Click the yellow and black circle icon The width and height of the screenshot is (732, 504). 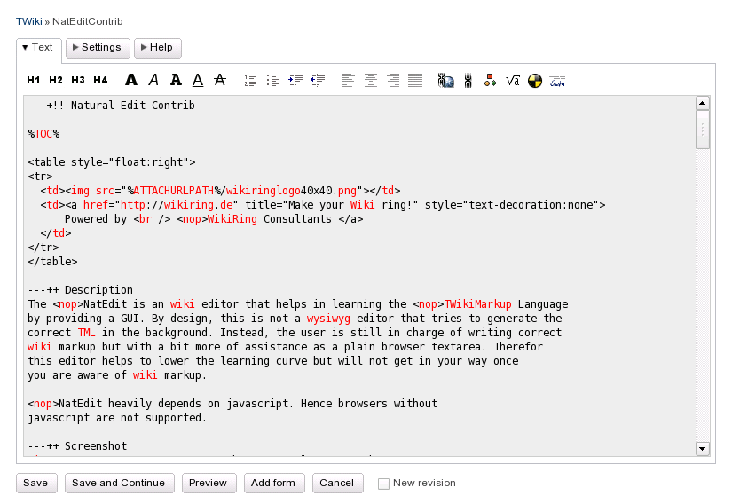535,81
